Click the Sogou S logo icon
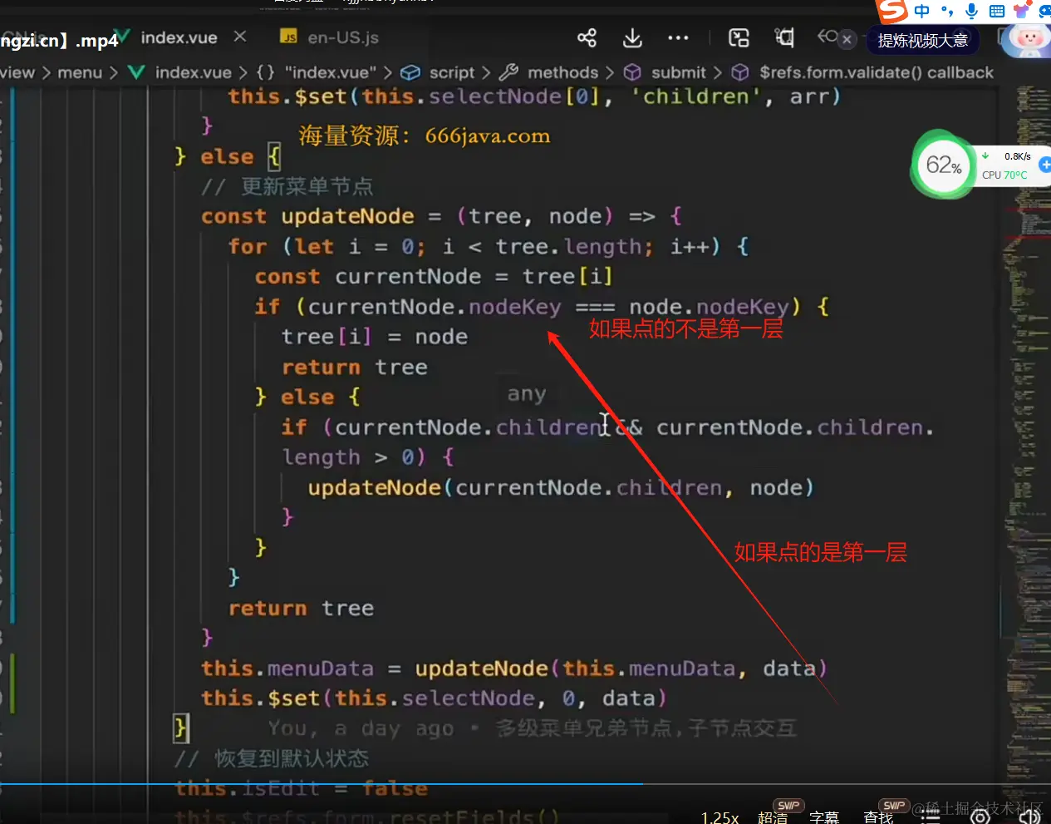This screenshot has width=1051, height=824. [x=892, y=11]
